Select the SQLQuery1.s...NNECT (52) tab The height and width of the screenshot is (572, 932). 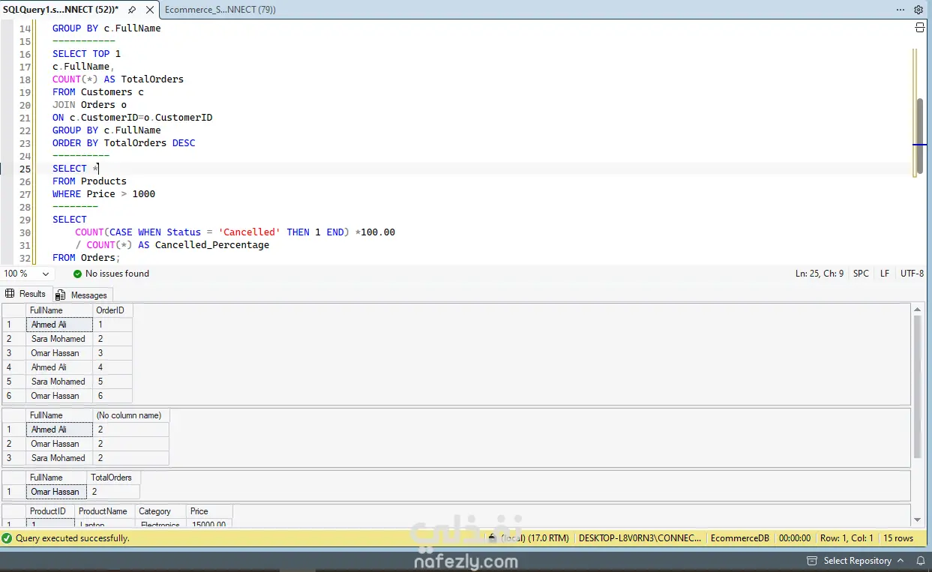60,10
